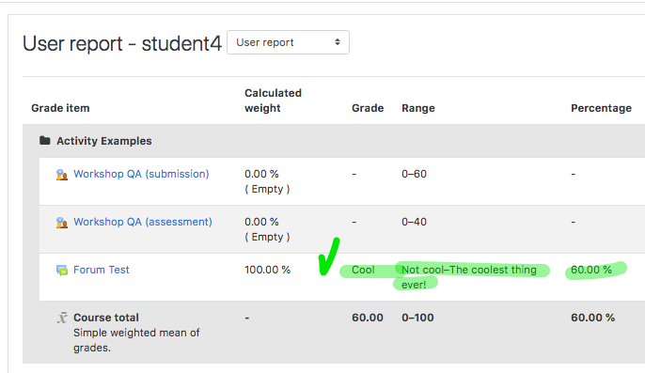Click the Workshop QA (assessment) workshop icon

[x=62, y=223]
